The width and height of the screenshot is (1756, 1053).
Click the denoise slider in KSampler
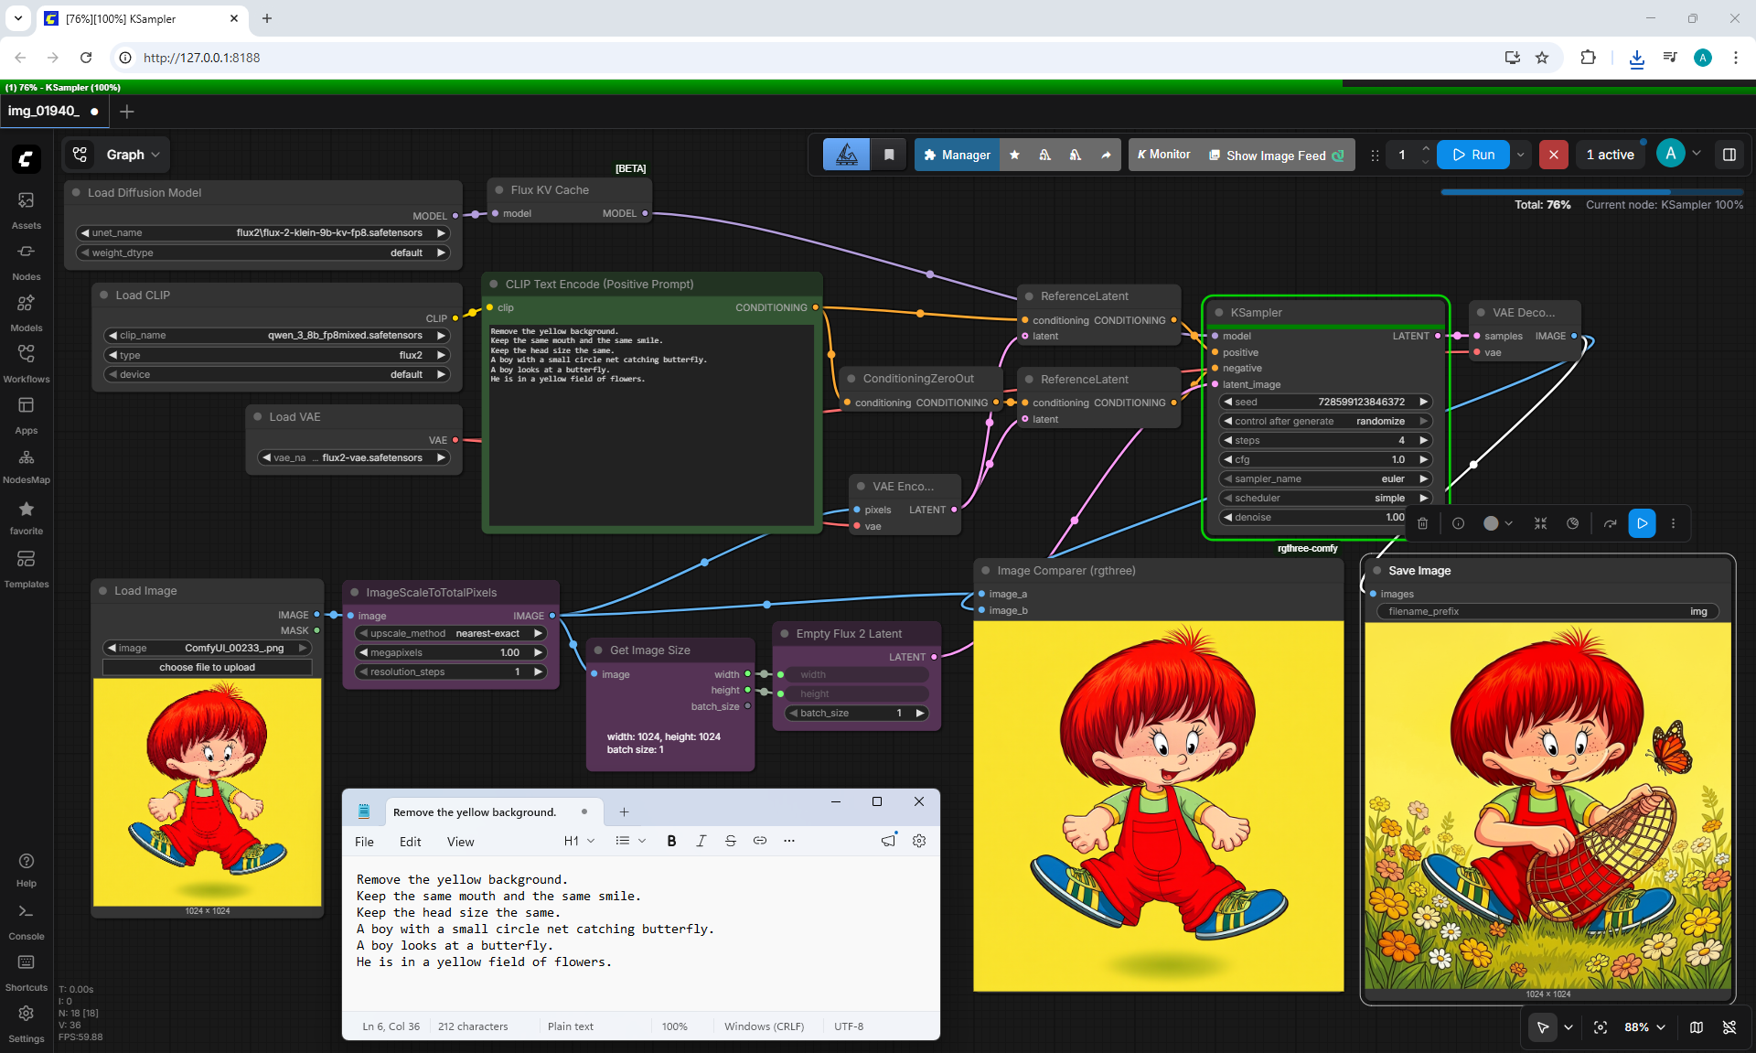1324,517
